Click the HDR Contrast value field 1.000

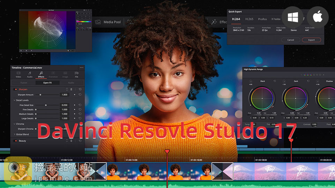pyautogui.click(x=314, y=124)
